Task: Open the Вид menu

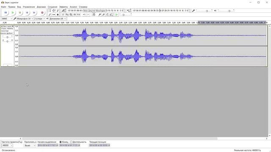Action: (x=19, y=7)
